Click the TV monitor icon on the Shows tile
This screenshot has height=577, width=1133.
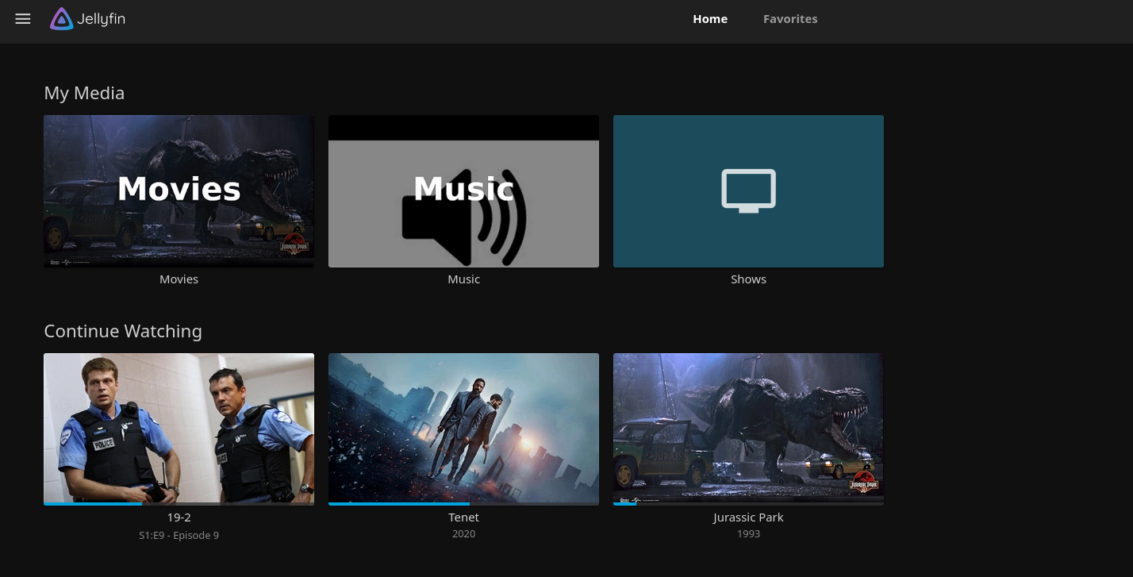click(748, 190)
